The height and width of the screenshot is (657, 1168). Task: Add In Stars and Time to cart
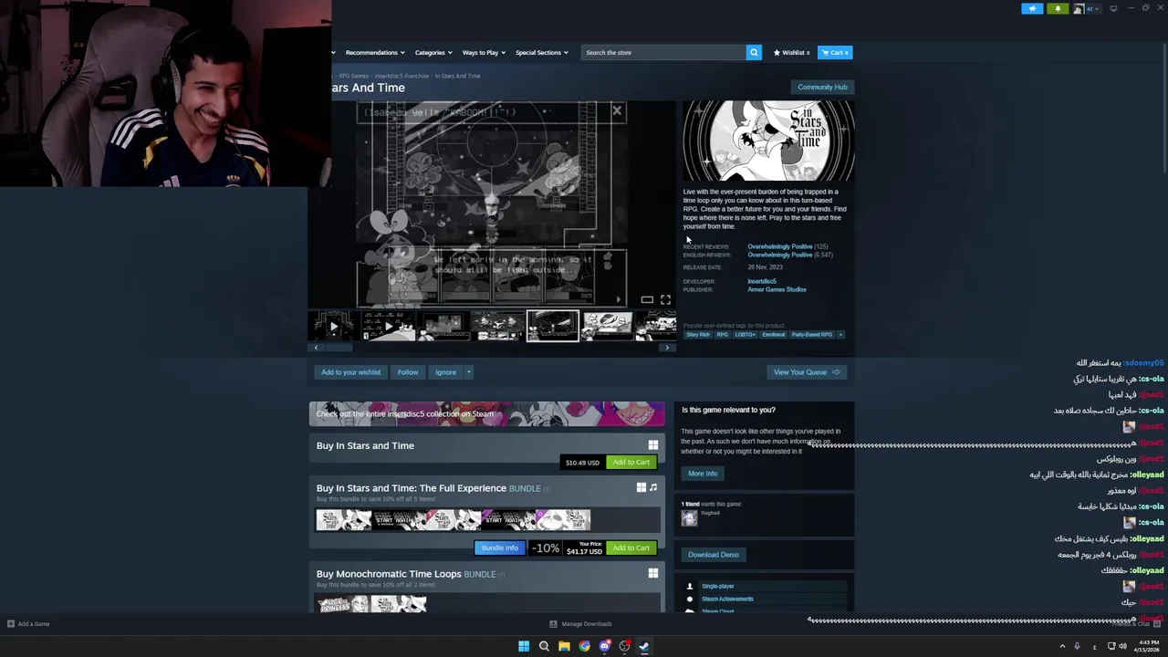[x=631, y=463]
